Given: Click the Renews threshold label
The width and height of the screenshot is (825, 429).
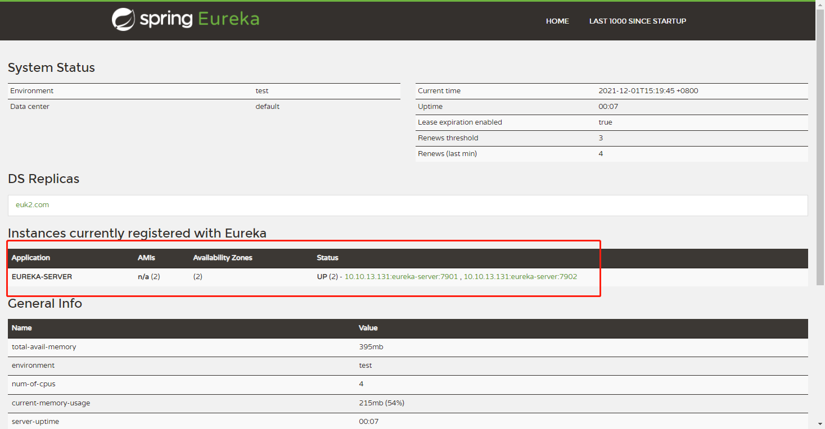Looking at the screenshot, I should pyautogui.click(x=448, y=138).
